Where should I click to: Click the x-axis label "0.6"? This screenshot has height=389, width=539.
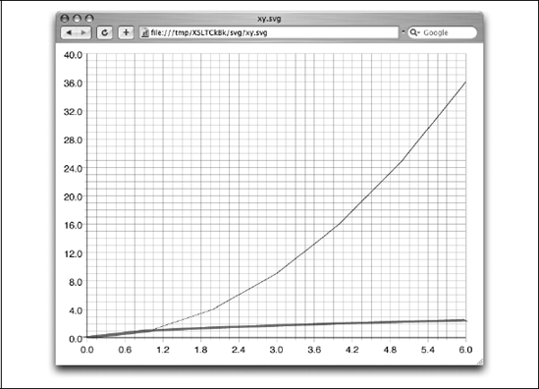pyautogui.click(x=125, y=350)
